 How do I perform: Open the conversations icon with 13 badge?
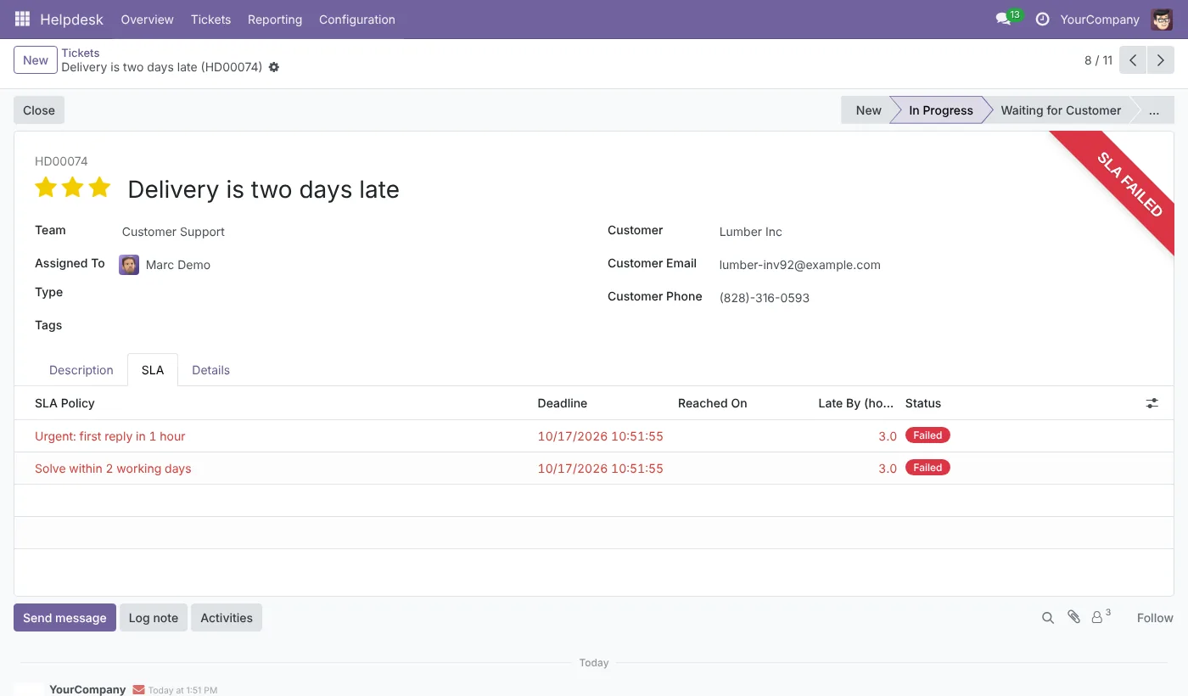tap(1008, 19)
